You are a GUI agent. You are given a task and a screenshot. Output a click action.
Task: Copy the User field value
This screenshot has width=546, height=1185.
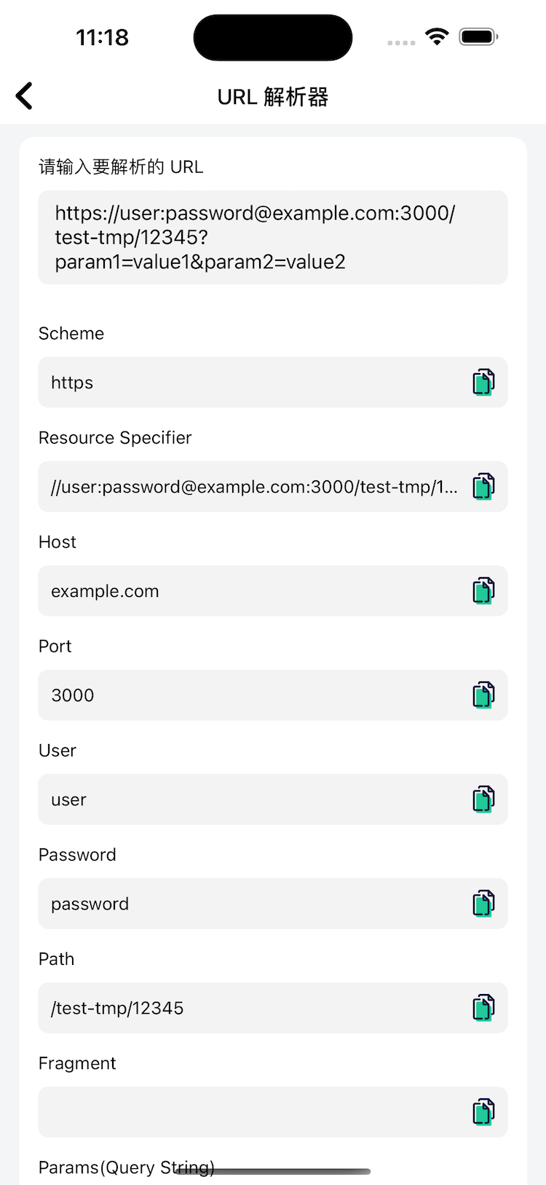coord(483,799)
